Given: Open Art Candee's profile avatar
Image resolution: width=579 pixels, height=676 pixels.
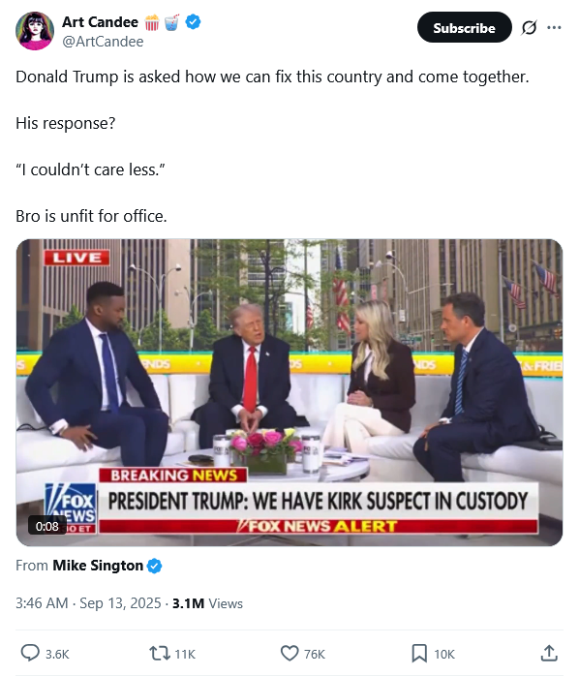Looking at the screenshot, I should pos(35,31).
